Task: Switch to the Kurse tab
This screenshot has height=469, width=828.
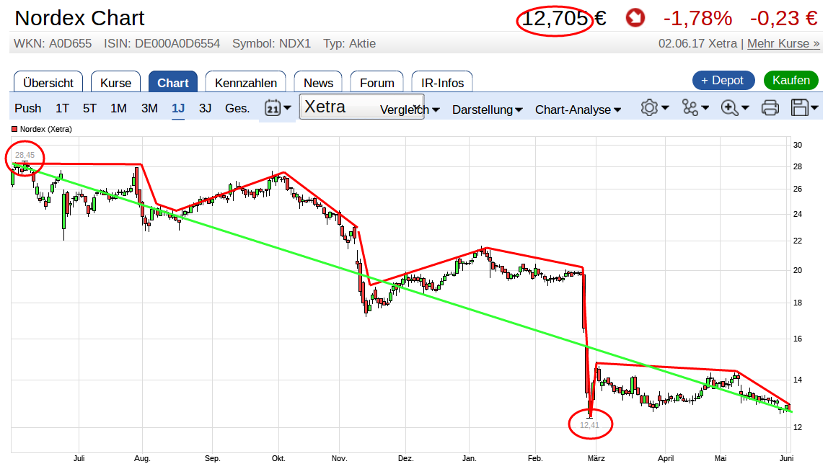Action: coord(115,82)
